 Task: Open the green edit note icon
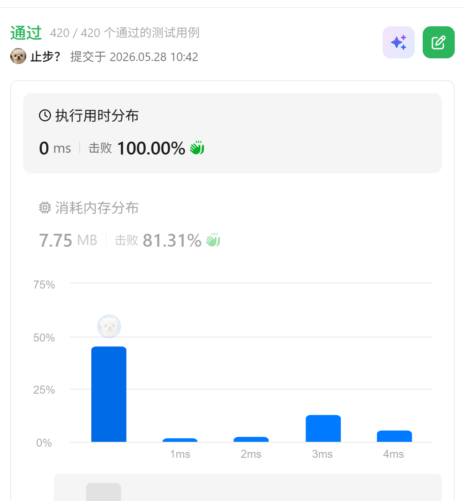coord(438,42)
